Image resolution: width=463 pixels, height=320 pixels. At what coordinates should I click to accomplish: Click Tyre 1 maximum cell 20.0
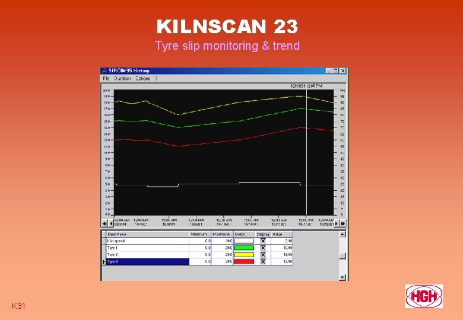pos(222,248)
